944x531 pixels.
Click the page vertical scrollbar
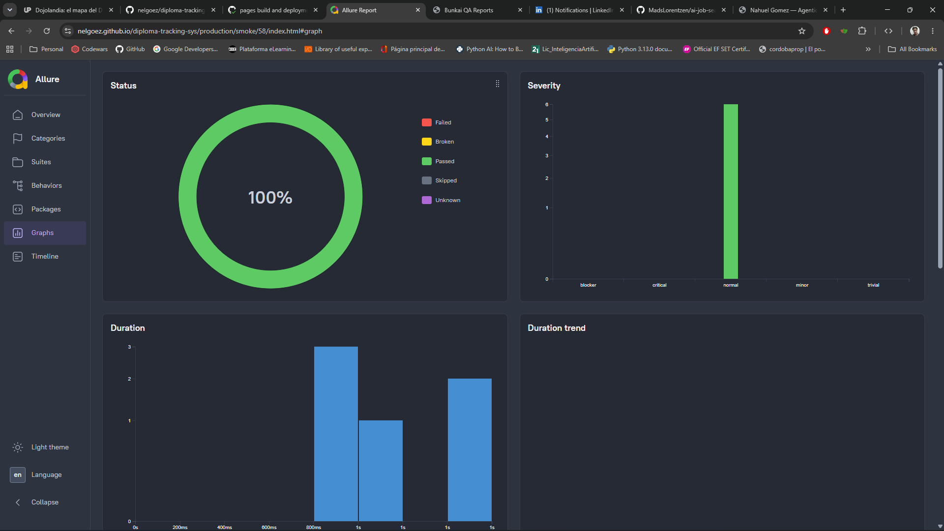coord(940,168)
